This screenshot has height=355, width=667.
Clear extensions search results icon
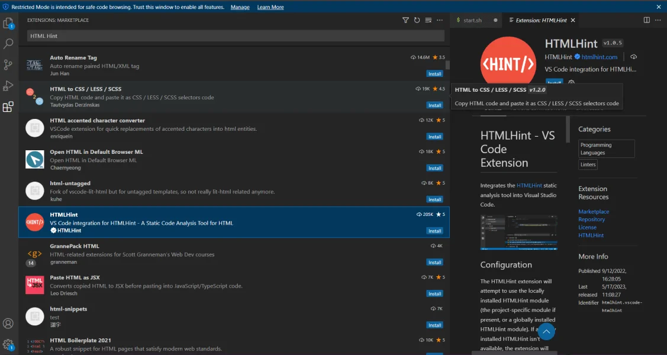tap(428, 20)
